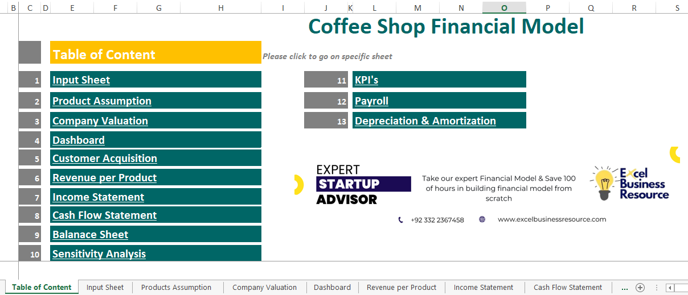Viewport: 688px width, 295px height.
Task: Open the Sensitivity Analysis link
Action: (99, 254)
